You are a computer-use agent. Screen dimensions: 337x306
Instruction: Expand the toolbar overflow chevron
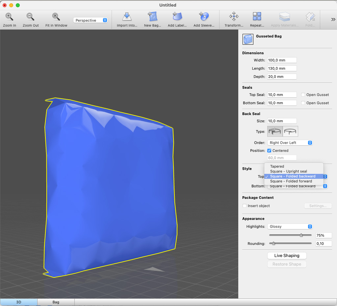(x=333, y=19)
